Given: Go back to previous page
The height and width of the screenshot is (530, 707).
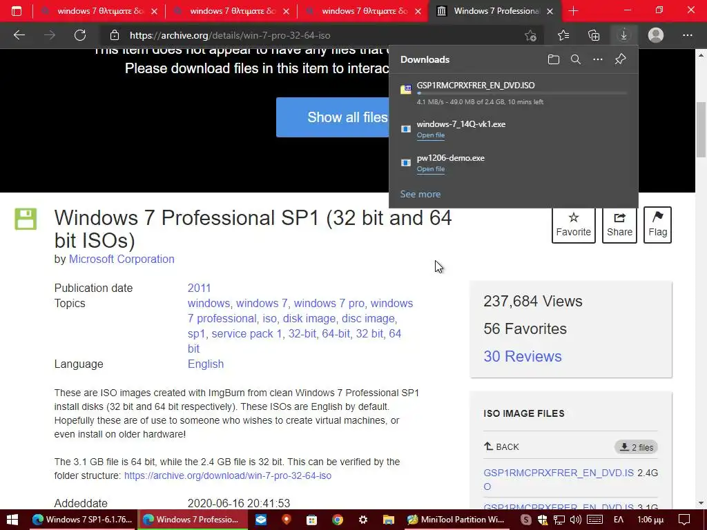Looking at the screenshot, I should [x=19, y=35].
